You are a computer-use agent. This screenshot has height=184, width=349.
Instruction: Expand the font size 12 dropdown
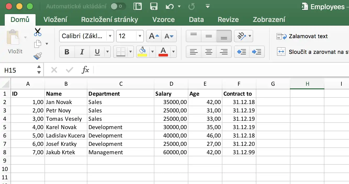pos(140,36)
